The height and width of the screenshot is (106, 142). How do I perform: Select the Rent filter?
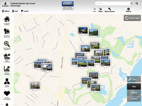click(x=100, y=10)
